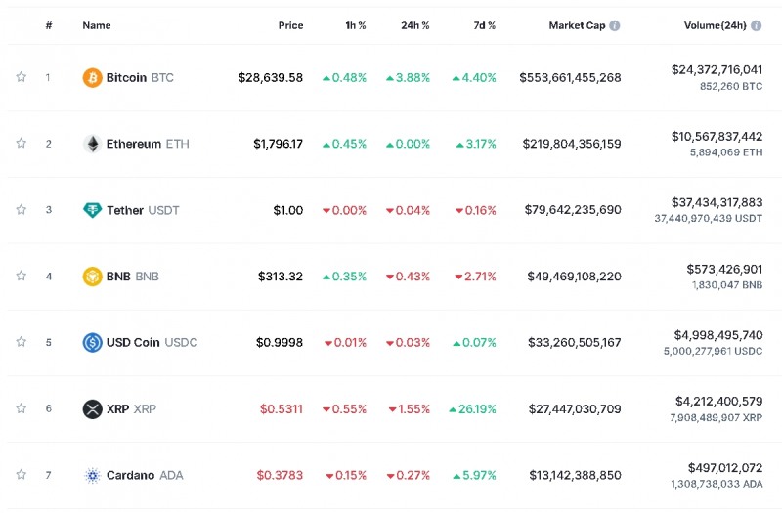Viewport: 782px width, 513px height.
Task: Sort by the Price column header
Action: click(x=290, y=25)
